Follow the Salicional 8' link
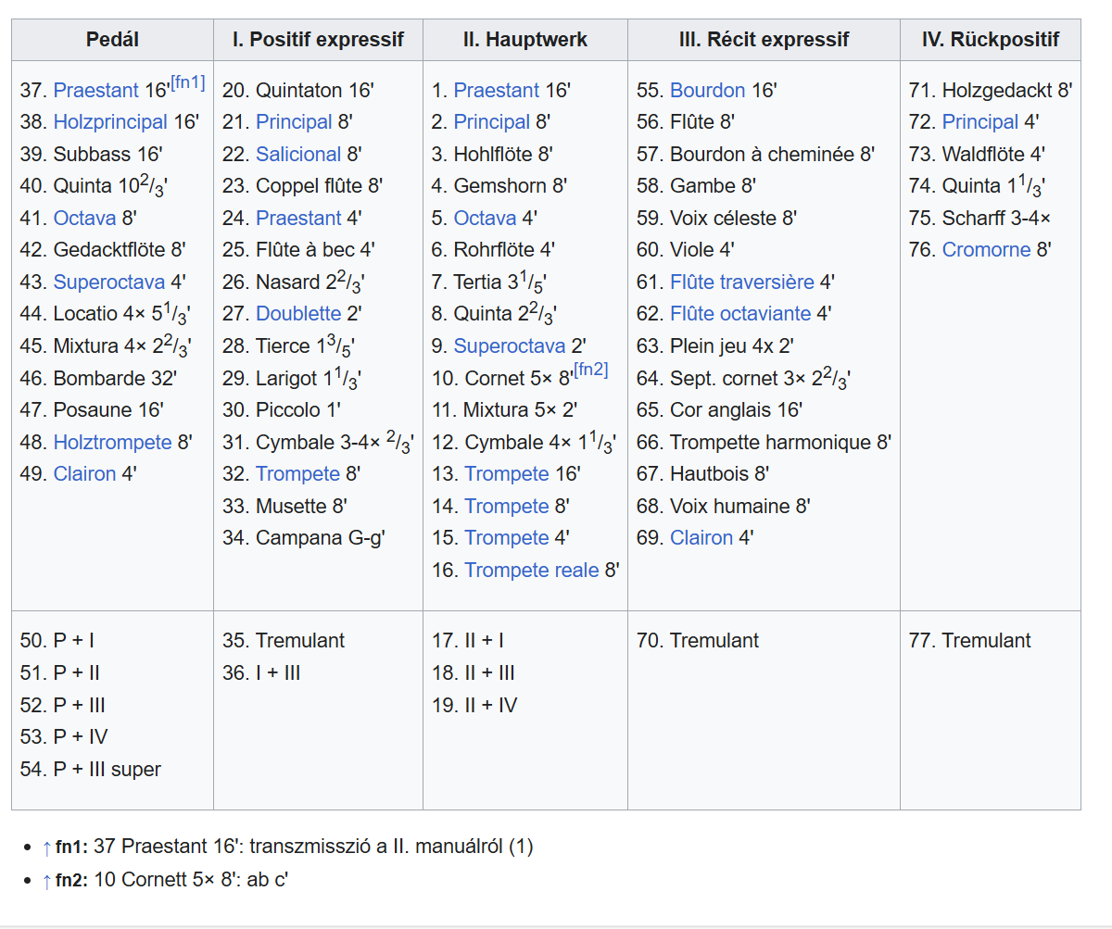This screenshot has width=1112, height=929. (298, 155)
